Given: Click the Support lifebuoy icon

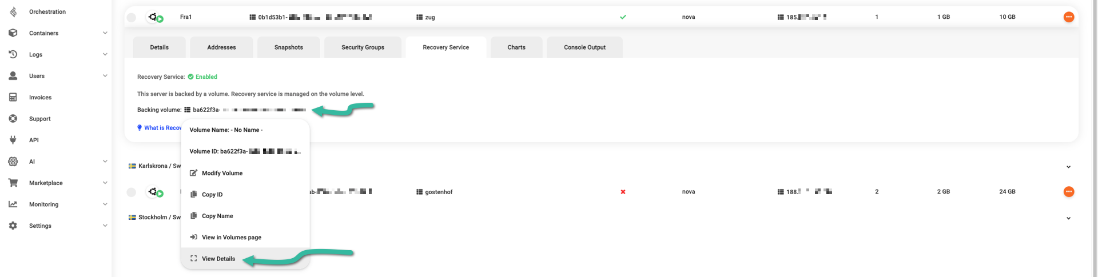Looking at the screenshot, I should tap(13, 119).
